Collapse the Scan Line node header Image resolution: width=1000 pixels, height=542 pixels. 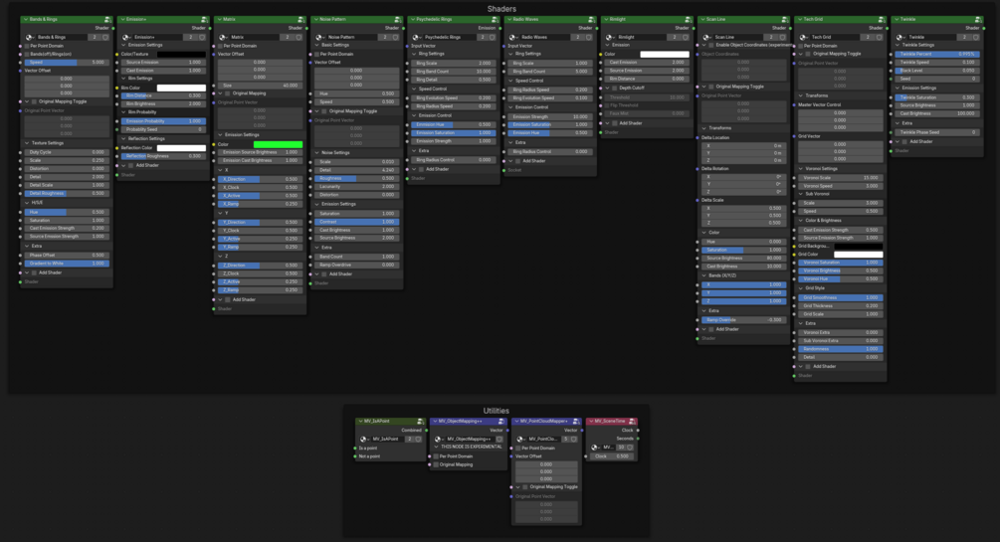(702, 20)
